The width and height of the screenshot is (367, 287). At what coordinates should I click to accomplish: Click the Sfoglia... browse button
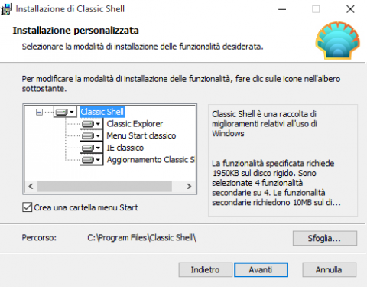(x=325, y=238)
